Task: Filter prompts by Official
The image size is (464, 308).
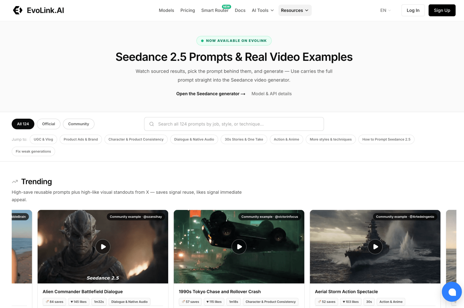Action: (49, 124)
